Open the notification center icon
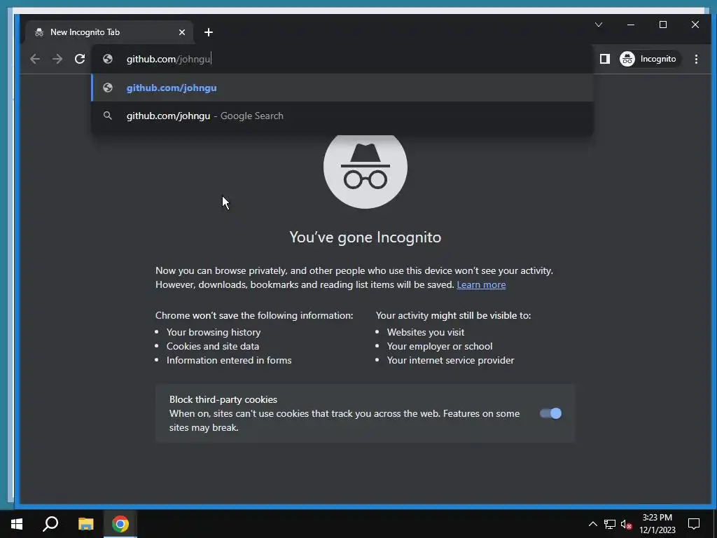This screenshot has width=717, height=538. point(694,524)
